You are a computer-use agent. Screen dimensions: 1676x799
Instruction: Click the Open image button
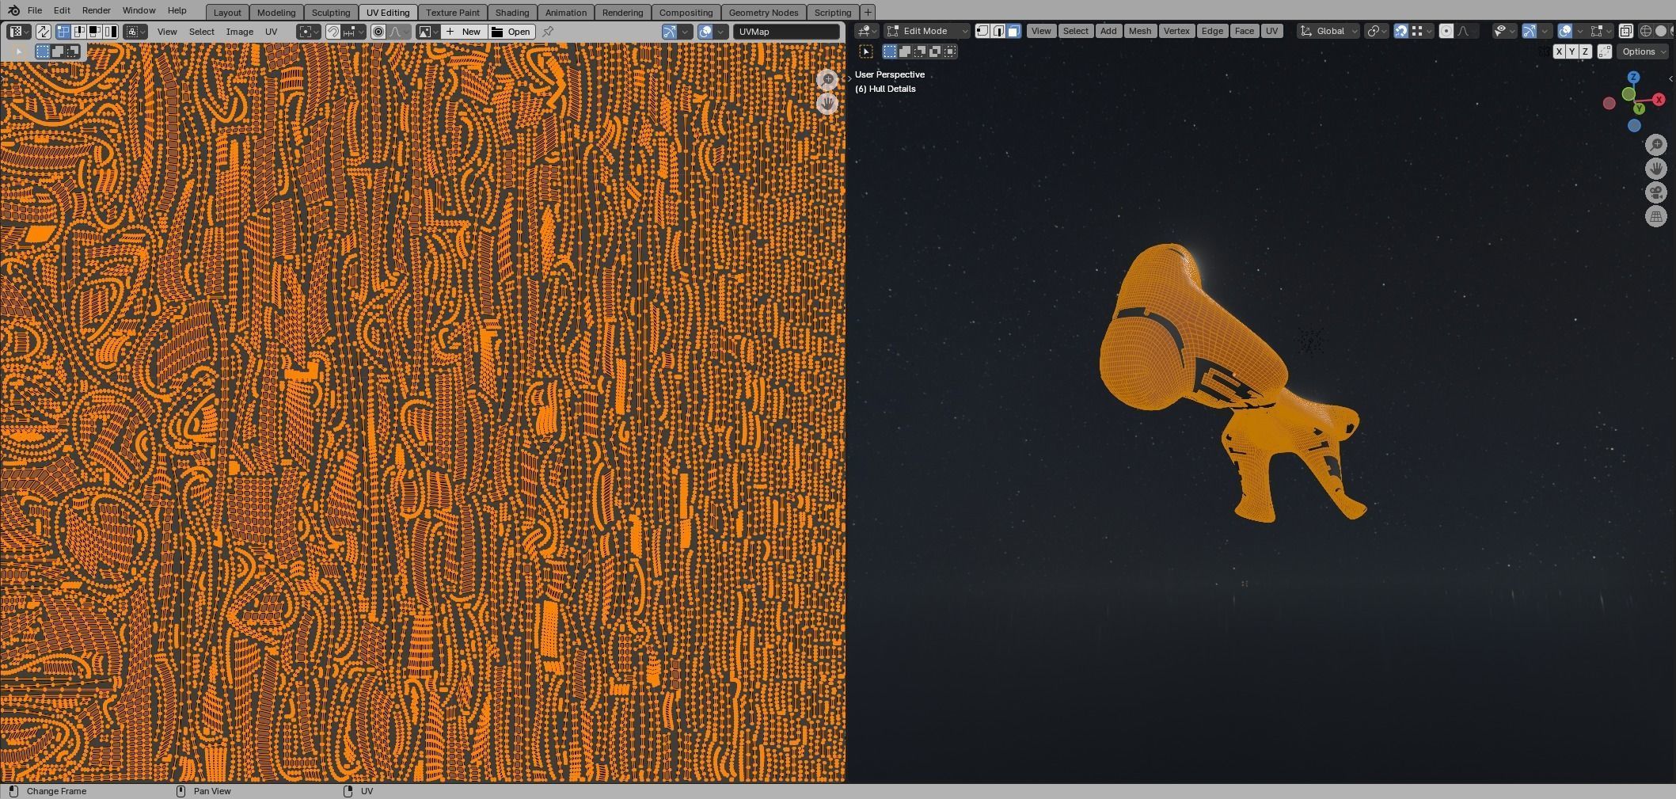coord(511,32)
